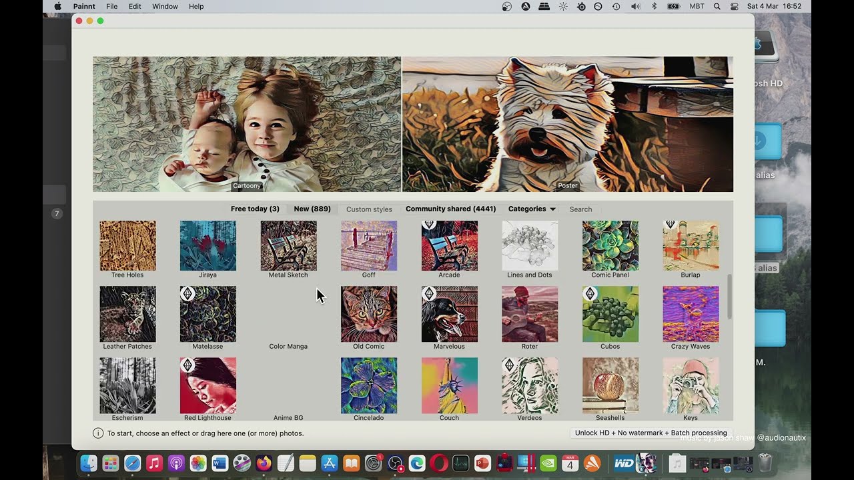Screen dimensions: 854x480
Task: Select the Arcade style
Action: coord(449,245)
